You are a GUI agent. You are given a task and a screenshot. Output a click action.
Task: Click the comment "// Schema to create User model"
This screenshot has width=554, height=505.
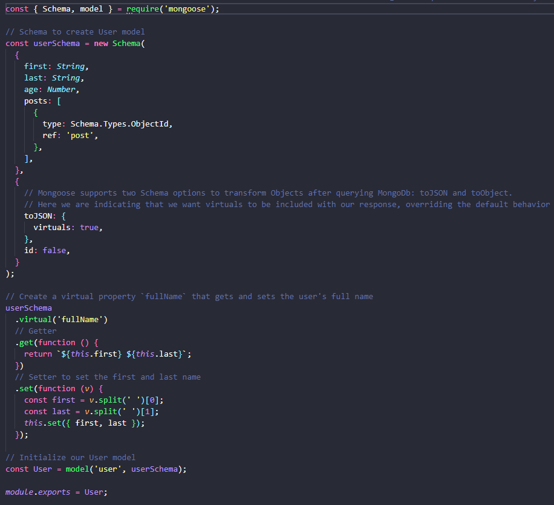click(x=75, y=32)
